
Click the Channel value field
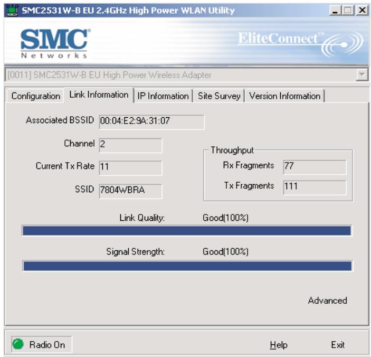(130, 145)
